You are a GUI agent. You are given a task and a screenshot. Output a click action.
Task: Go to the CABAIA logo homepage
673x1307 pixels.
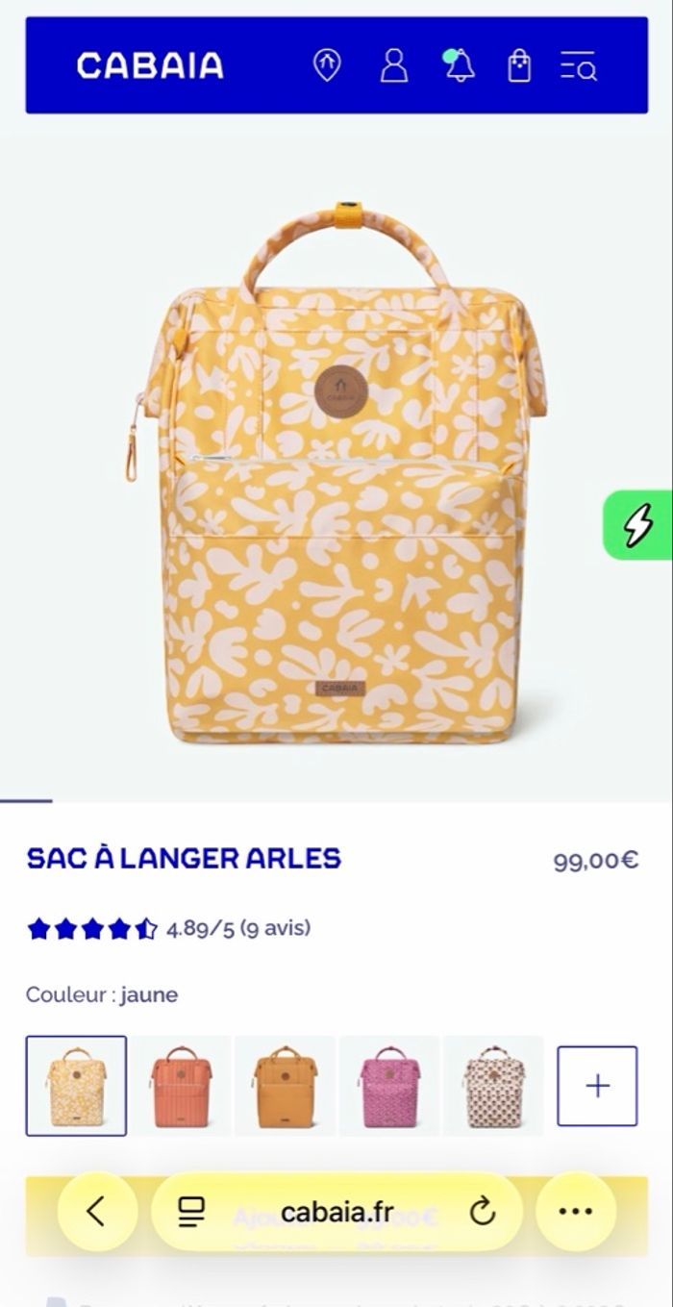[150, 66]
